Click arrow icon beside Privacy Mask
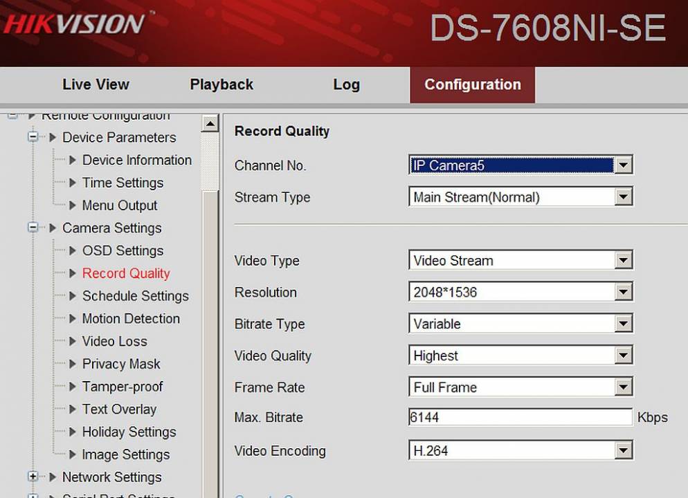 pyautogui.click(x=73, y=364)
